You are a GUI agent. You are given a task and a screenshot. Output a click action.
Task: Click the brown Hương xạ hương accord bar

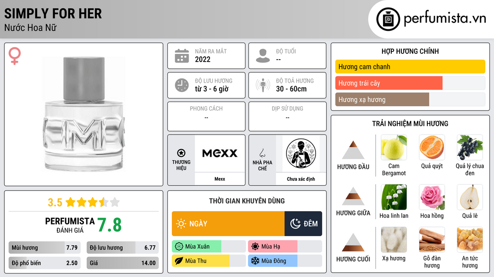[382, 99]
